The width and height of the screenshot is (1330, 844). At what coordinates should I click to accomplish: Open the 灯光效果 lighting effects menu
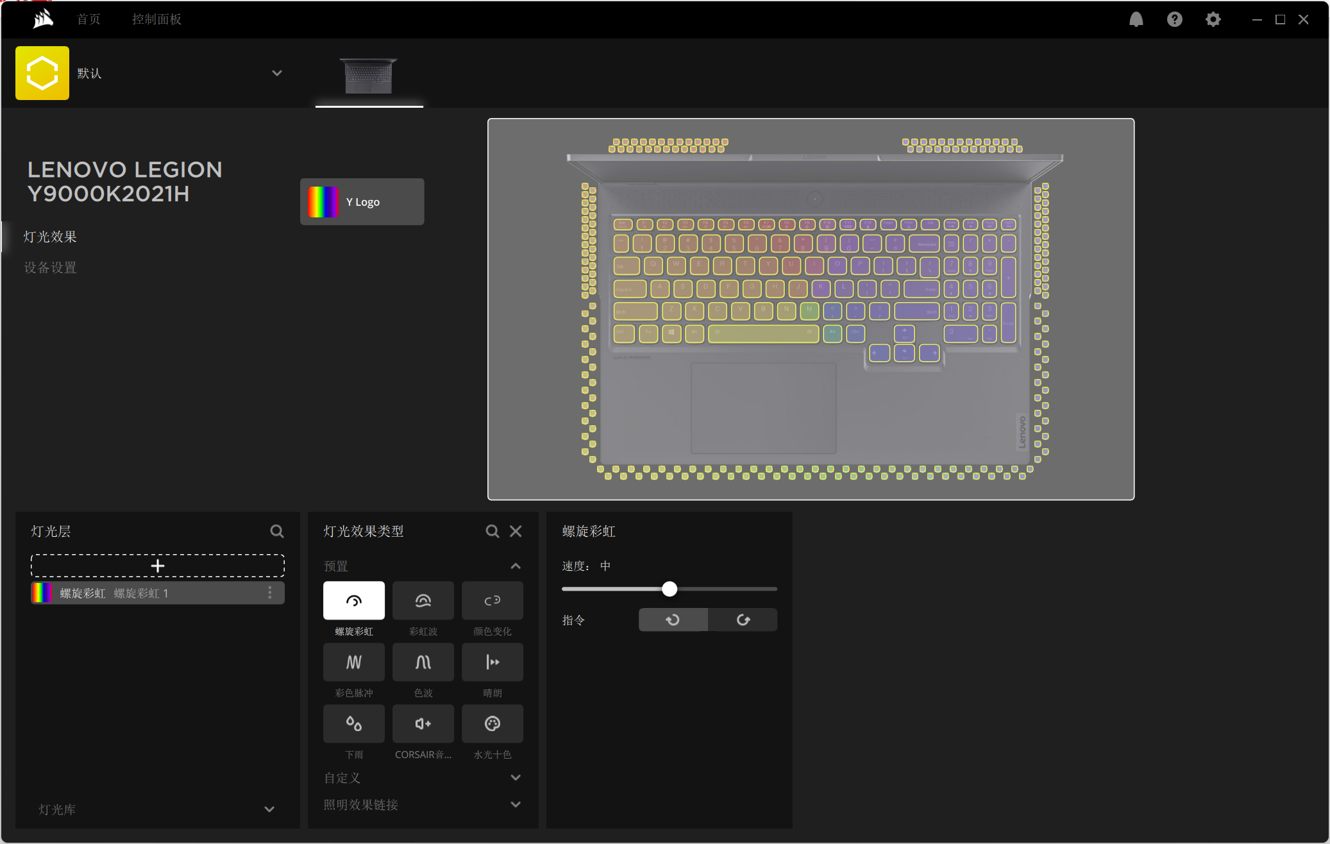pos(50,237)
